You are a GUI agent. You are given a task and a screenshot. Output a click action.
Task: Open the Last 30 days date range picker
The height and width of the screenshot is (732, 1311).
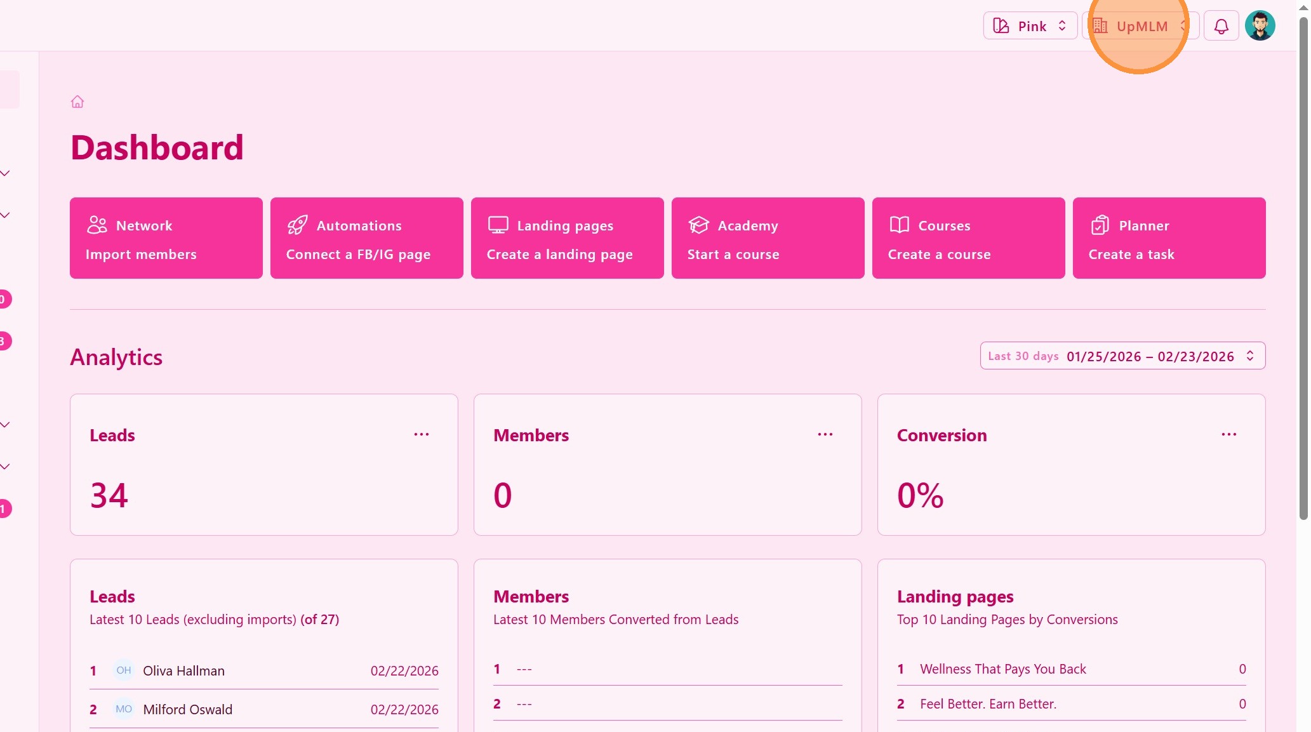point(1122,356)
